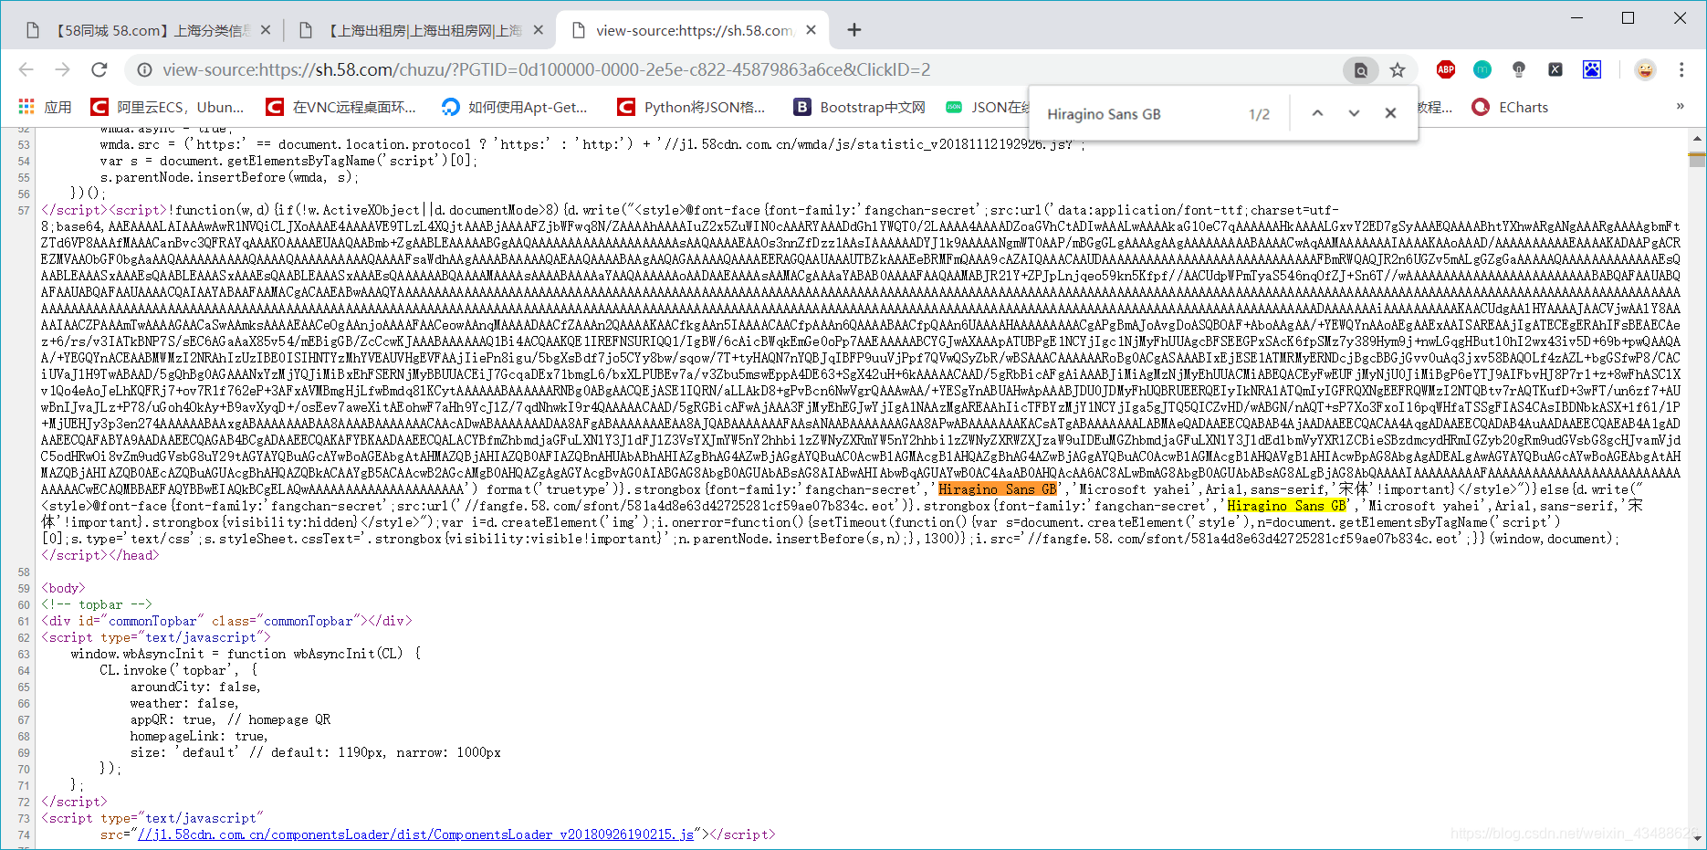Viewport: 1707px width, 850px height.
Task: Close the find bar
Action: click(1390, 113)
